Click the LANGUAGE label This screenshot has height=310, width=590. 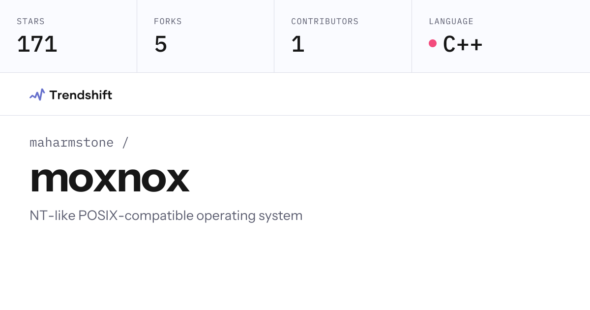pyautogui.click(x=451, y=22)
